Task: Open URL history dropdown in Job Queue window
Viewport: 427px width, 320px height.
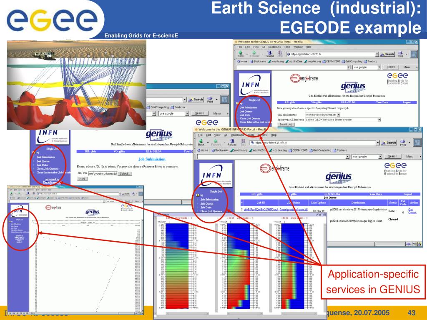Action: click(378, 142)
